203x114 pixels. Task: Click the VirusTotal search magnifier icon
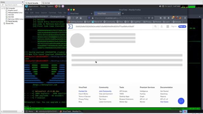pyautogui.click(x=155, y=26)
